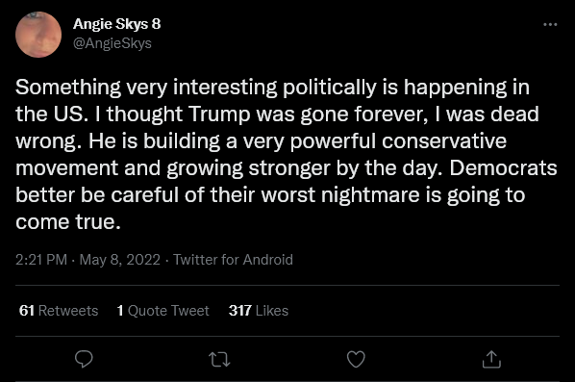Screen dimensions: 575x382
Task: Select the word conservative in the tweet
Action: [444, 141]
